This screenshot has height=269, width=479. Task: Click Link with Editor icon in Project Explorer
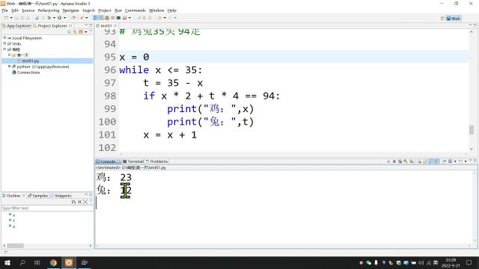click(x=75, y=31)
